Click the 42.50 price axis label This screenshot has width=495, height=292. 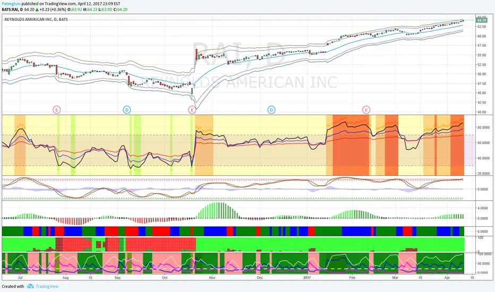click(482, 102)
